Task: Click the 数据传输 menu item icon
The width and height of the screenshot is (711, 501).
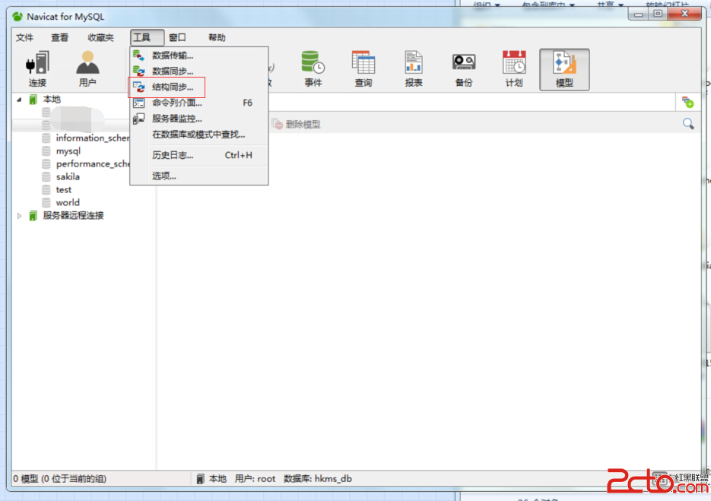Action: tap(138, 55)
